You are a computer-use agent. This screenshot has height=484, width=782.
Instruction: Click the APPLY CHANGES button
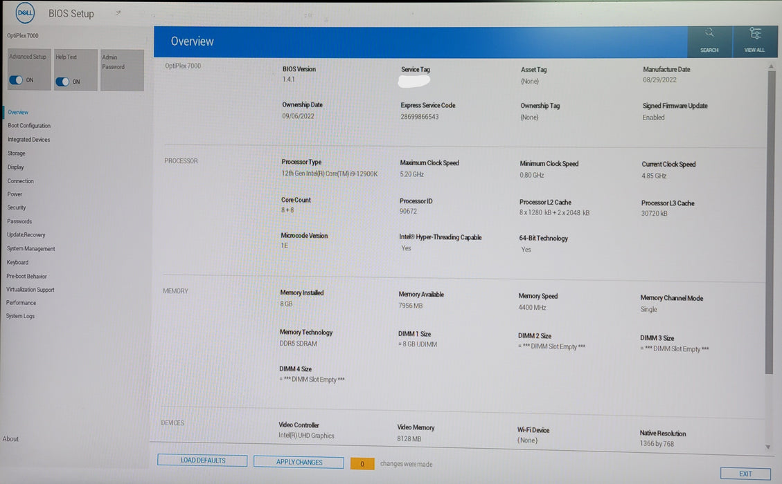(x=299, y=463)
